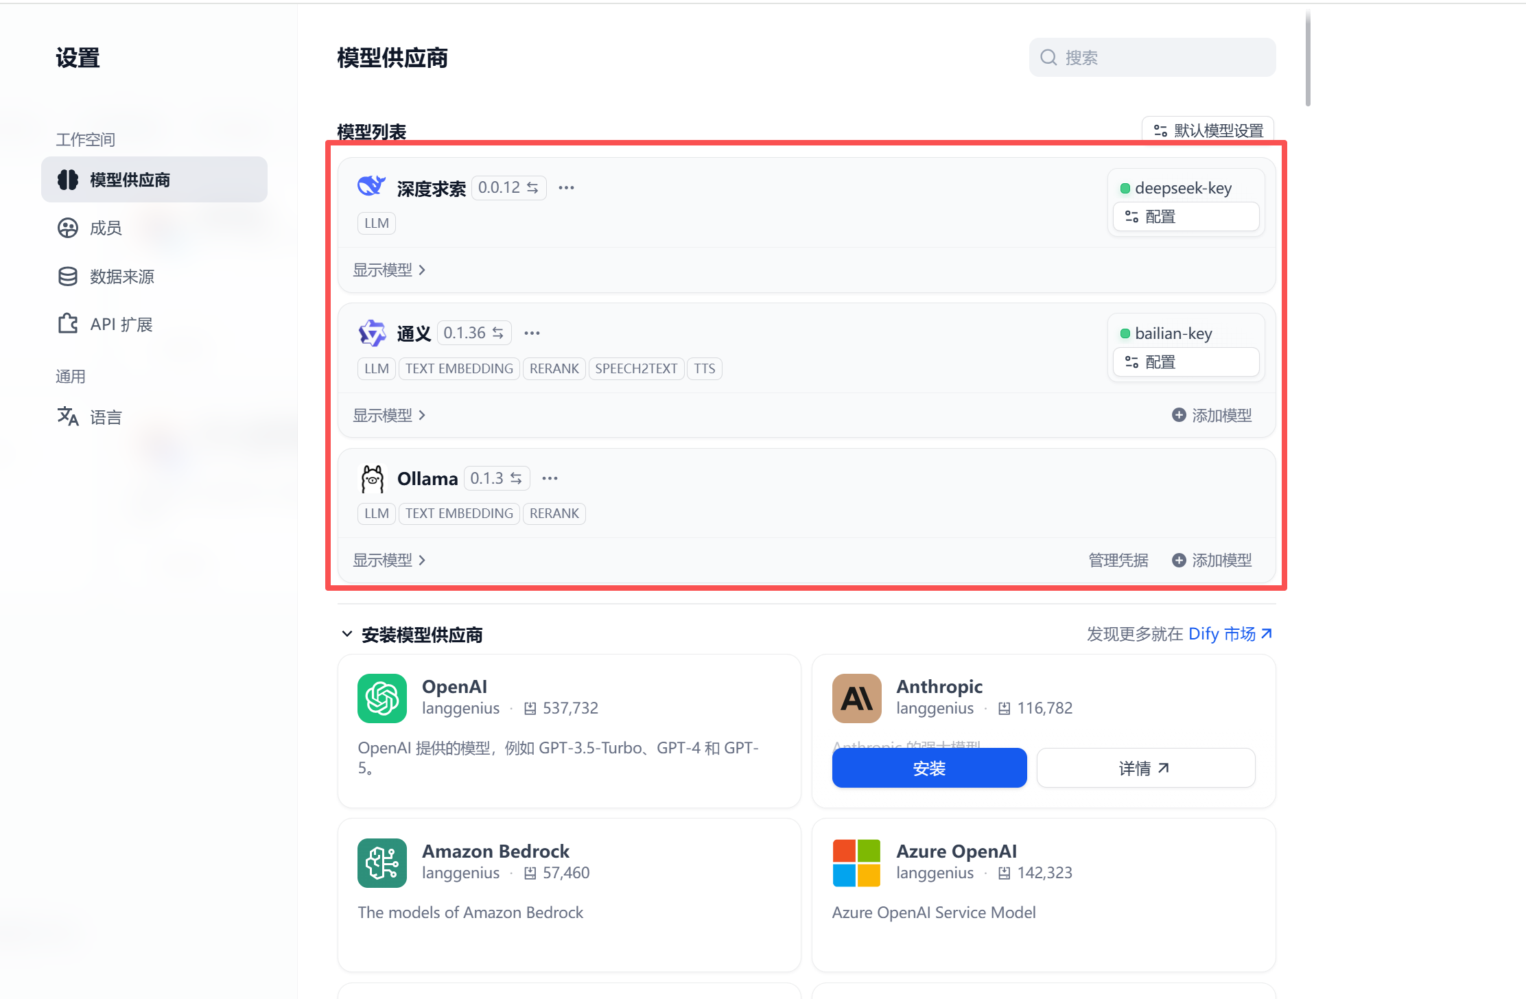The height and width of the screenshot is (999, 1526).
Task: Open the API 扩展 settings page
Action: pos(121,325)
